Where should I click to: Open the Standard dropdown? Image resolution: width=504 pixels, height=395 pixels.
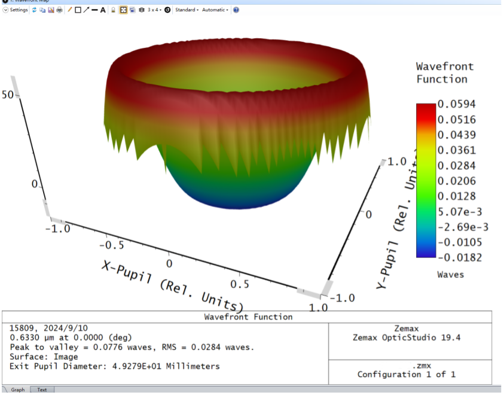pos(187,10)
